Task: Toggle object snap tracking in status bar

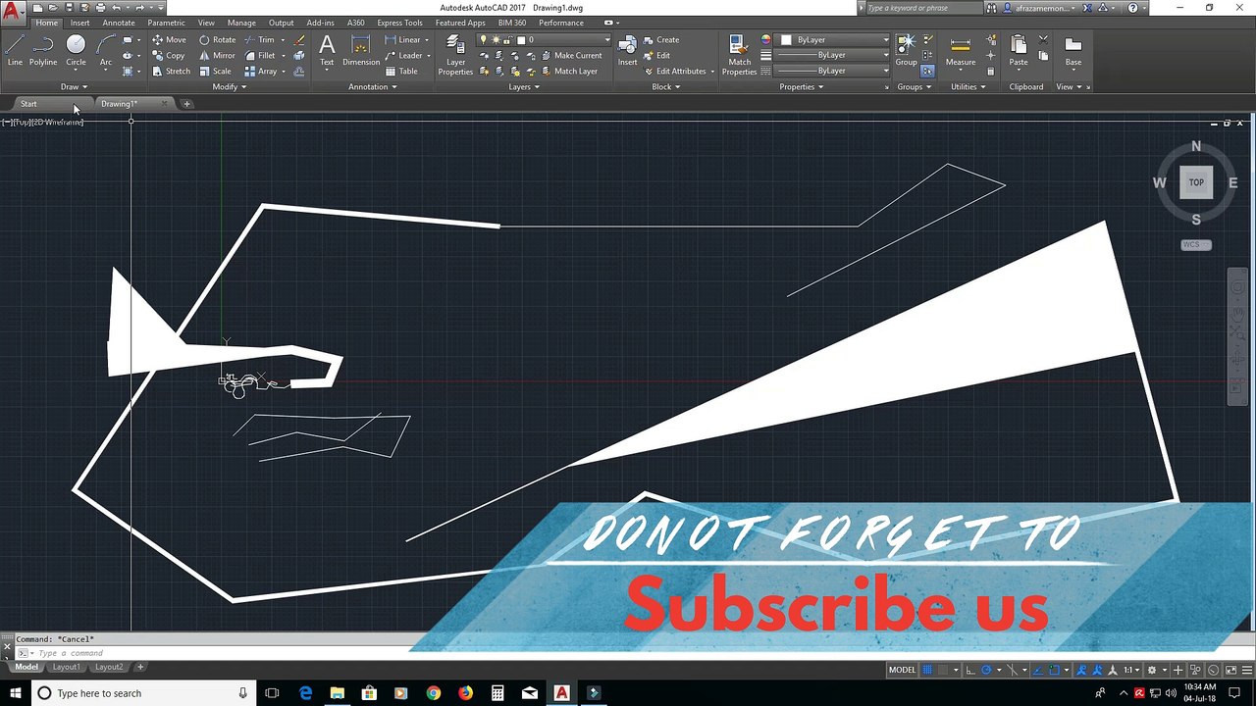Action: click(1037, 670)
